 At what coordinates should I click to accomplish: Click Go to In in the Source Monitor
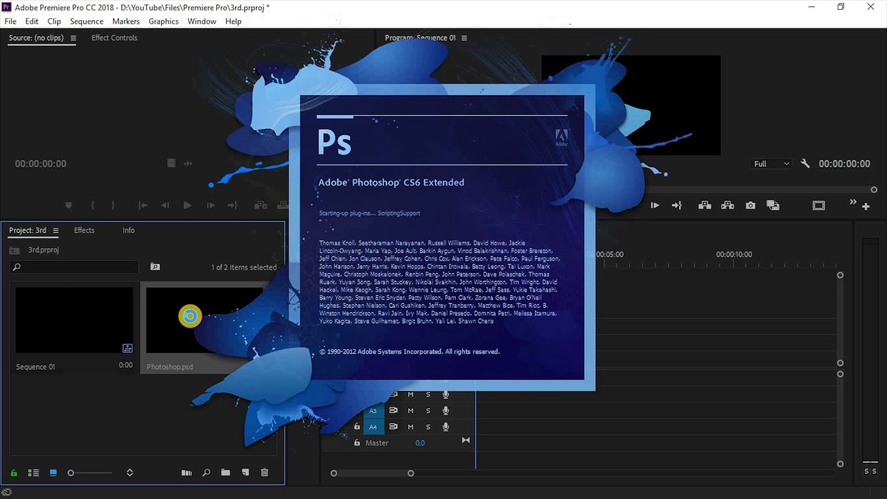tap(143, 205)
